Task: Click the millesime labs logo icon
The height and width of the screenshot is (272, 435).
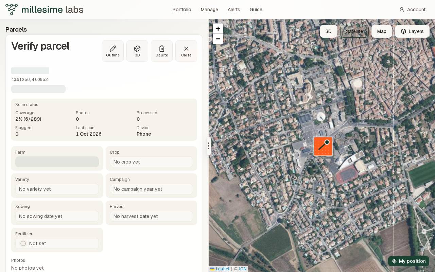Action: 12,10
